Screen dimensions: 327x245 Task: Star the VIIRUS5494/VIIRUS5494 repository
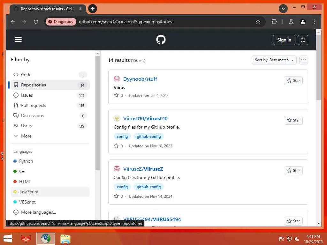coord(293,221)
